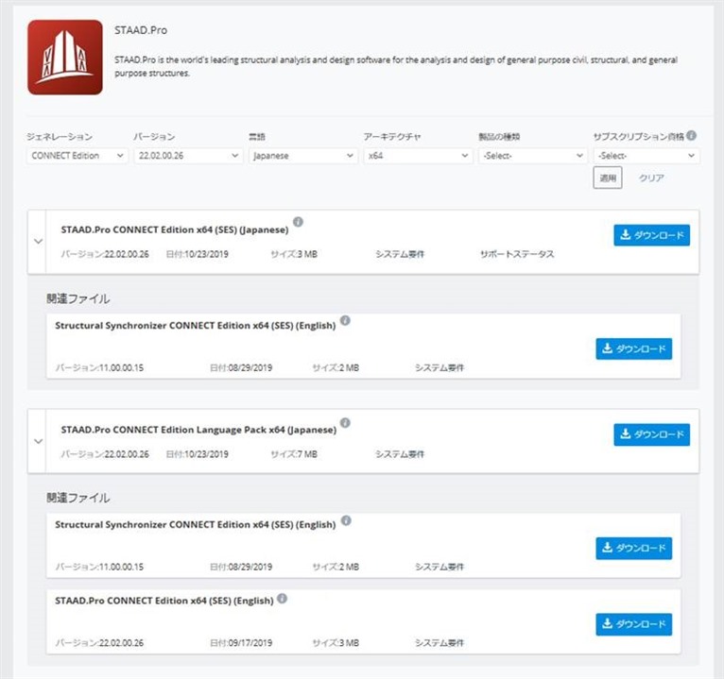The image size is (724, 679).
Task: Click the STAAD.Pro product title
Action: (141, 30)
